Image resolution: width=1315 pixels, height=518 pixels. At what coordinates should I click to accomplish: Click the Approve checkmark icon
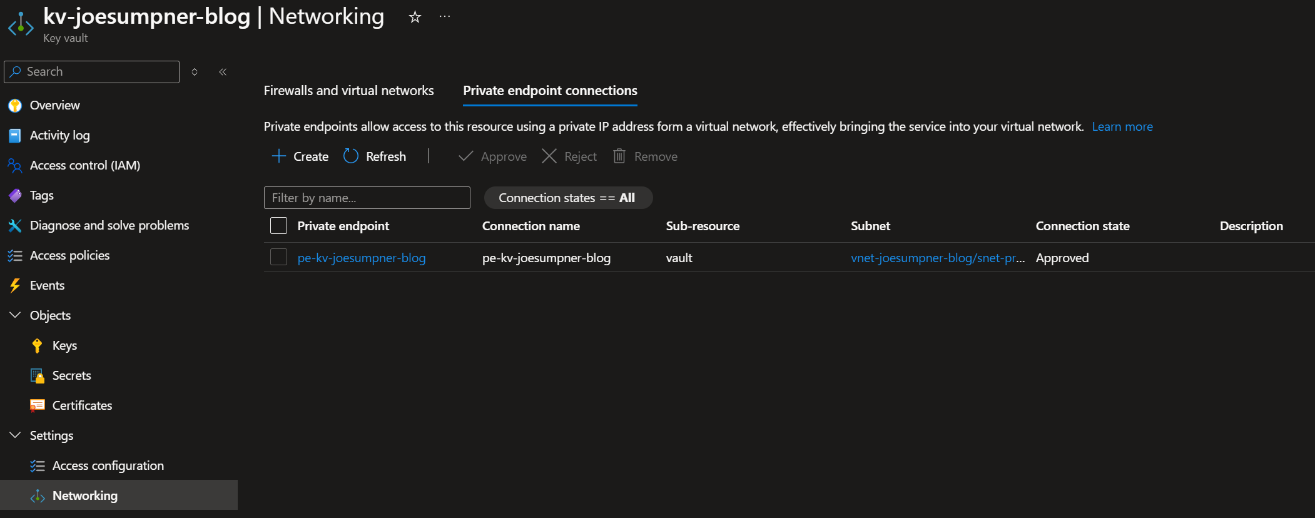[x=466, y=156]
